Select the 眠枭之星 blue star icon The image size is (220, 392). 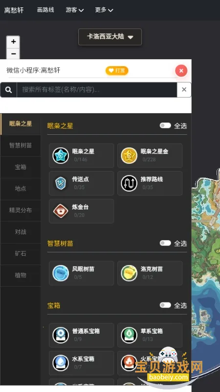(x=61, y=155)
